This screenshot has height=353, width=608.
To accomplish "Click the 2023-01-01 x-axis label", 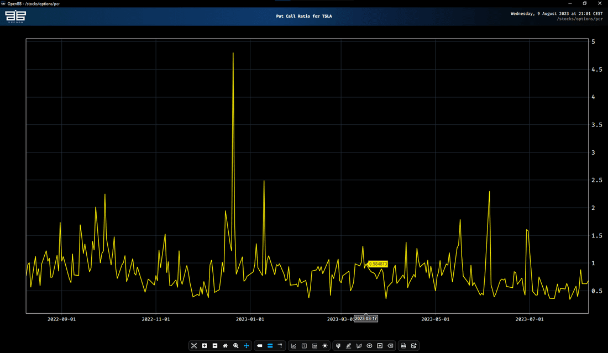I will pyautogui.click(x=250, y=319).
